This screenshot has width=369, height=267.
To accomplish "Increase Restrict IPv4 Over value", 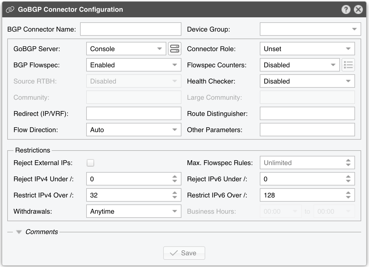I will point(175,193).
